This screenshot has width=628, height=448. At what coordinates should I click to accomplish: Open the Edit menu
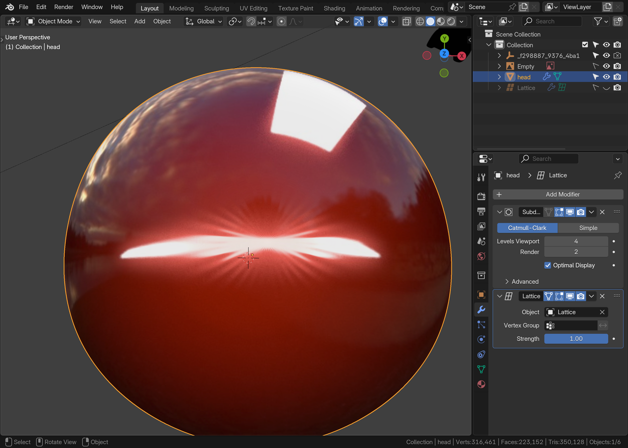point(41,7)
